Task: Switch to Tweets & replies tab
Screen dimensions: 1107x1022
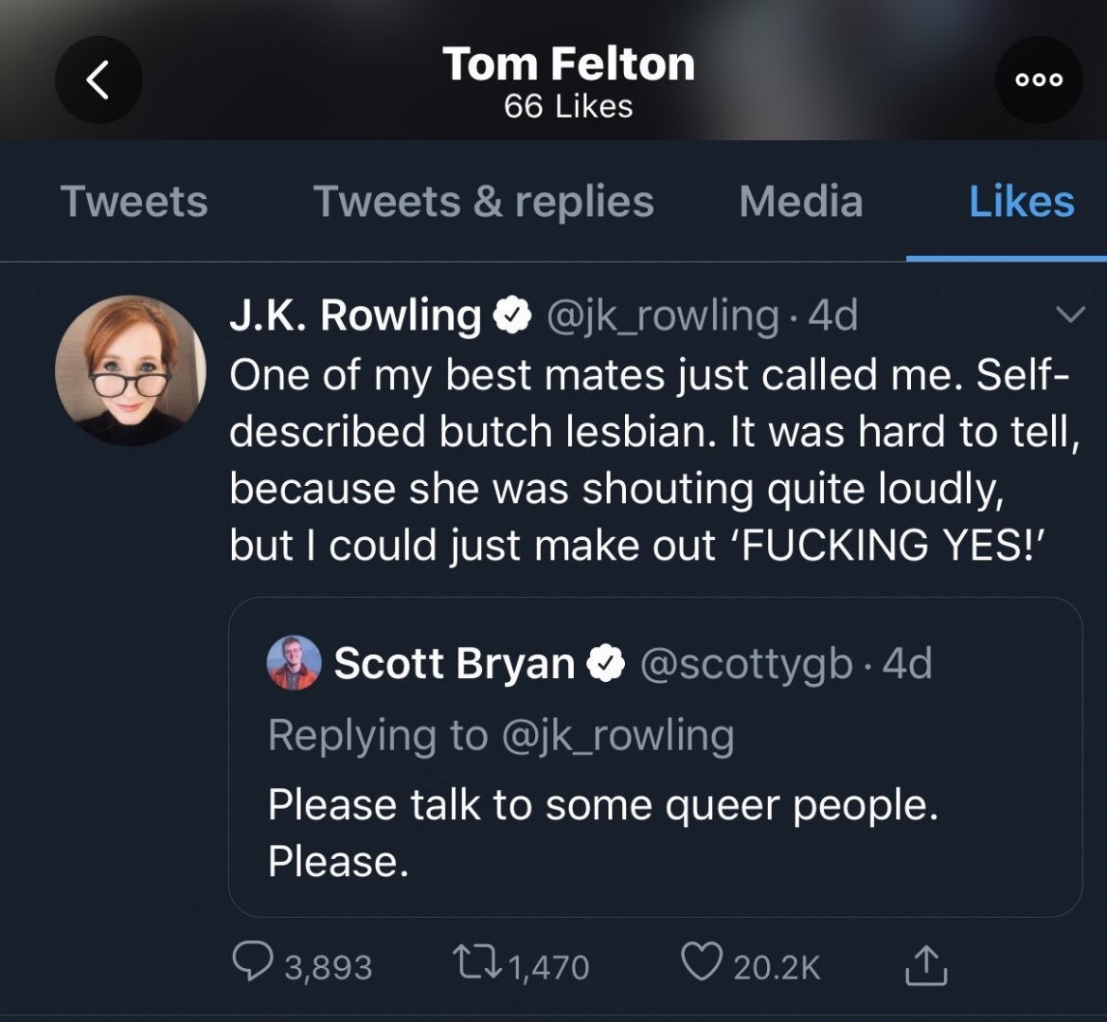Action: click(x=483, y=202)
